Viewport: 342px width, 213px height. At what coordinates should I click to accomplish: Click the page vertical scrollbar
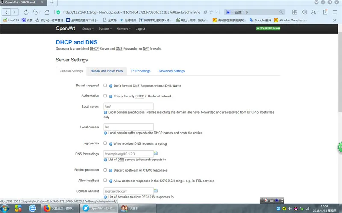pos(340,72)
